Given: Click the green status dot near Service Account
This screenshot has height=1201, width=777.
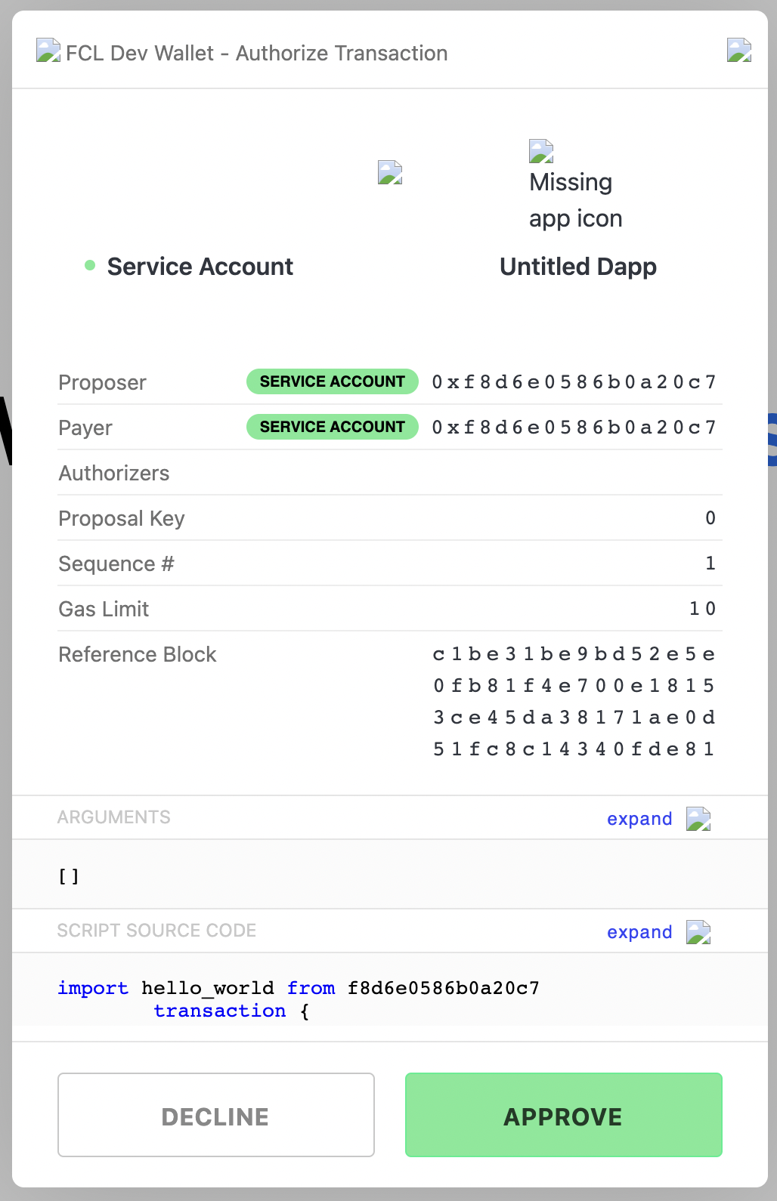Looking at the screenshot, I should click(90, 264).
